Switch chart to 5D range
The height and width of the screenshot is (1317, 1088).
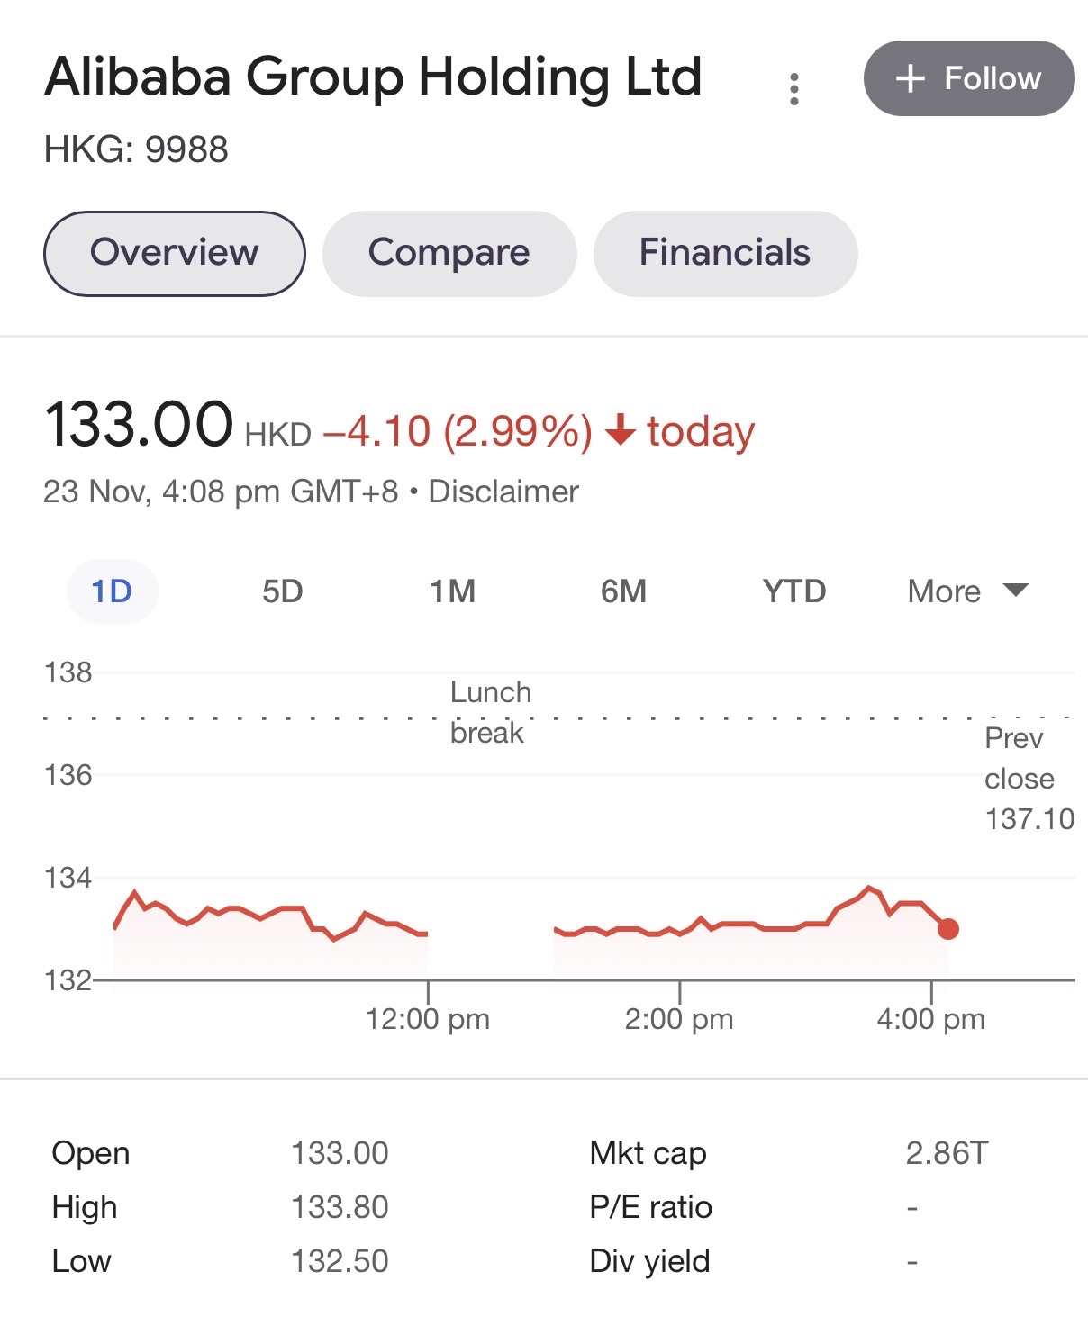coord(282,591)
